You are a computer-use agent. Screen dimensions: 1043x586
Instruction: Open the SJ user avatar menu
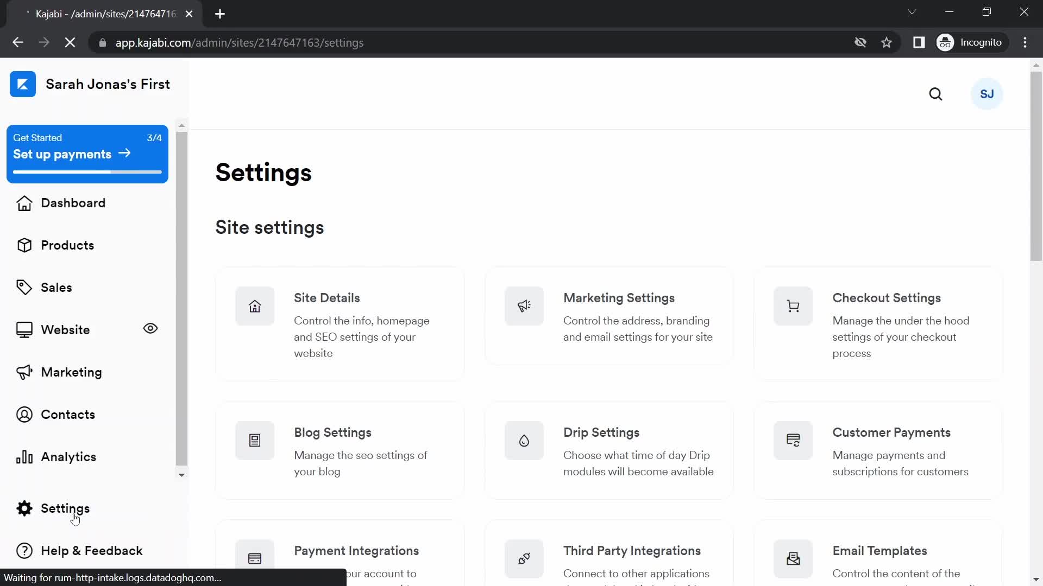(x=987, y=94)
